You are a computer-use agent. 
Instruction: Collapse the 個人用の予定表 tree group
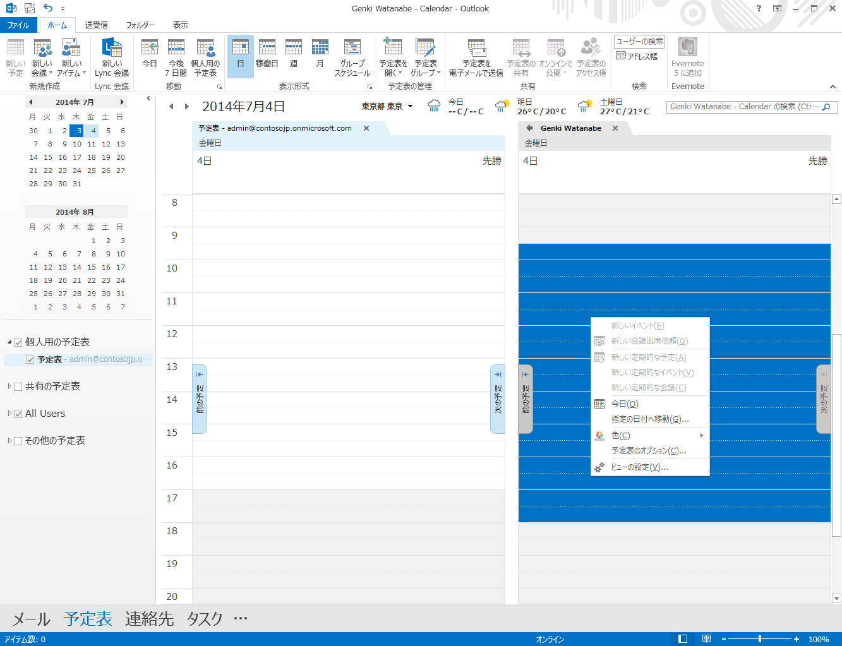pyautogui.click(x=9, y=342)
